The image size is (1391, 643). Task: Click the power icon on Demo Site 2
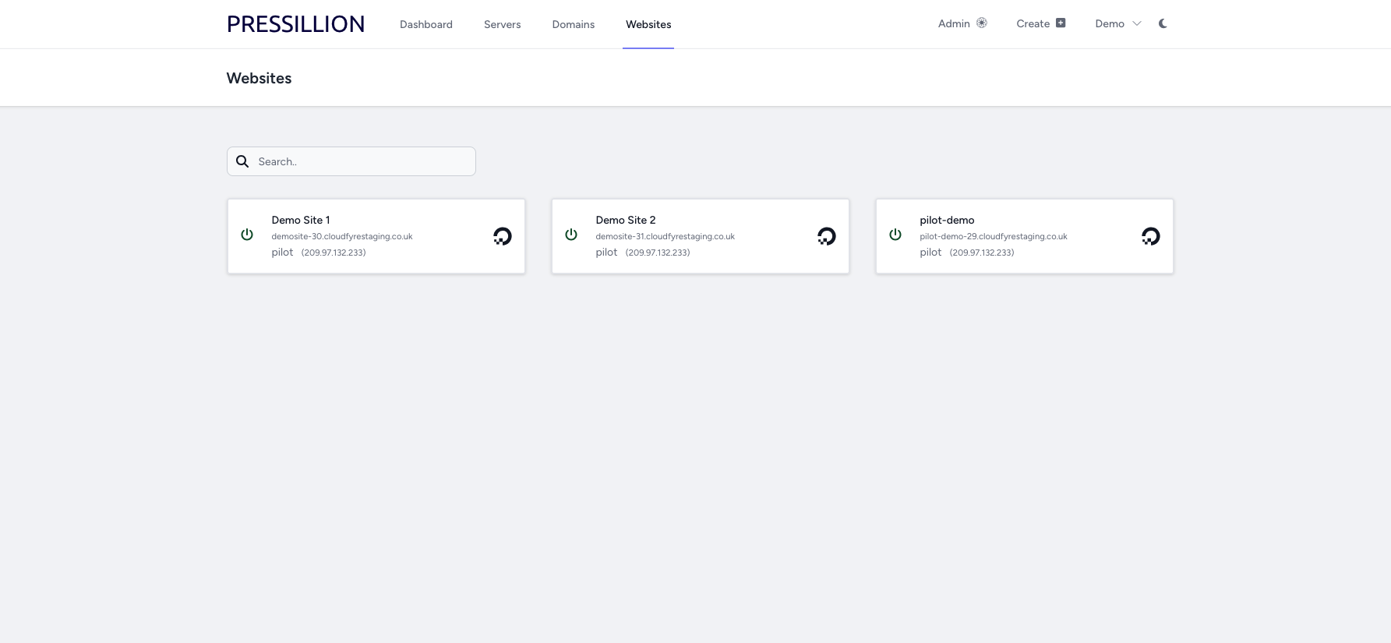(x=571, y=235)
